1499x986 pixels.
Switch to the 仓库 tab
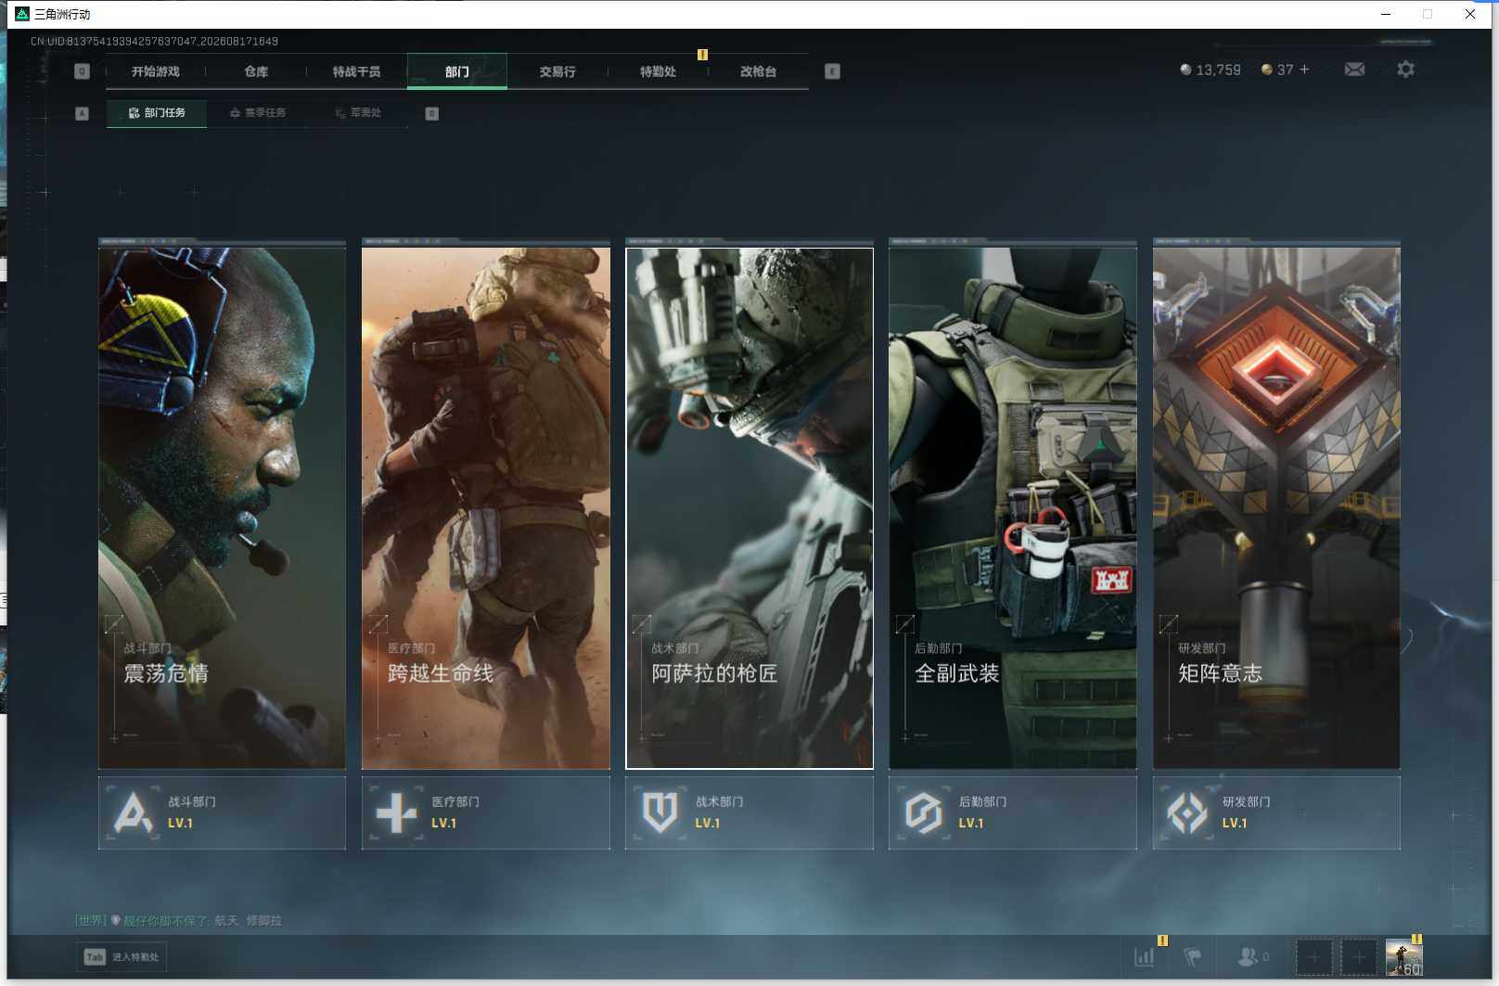(x=256, y=71)
